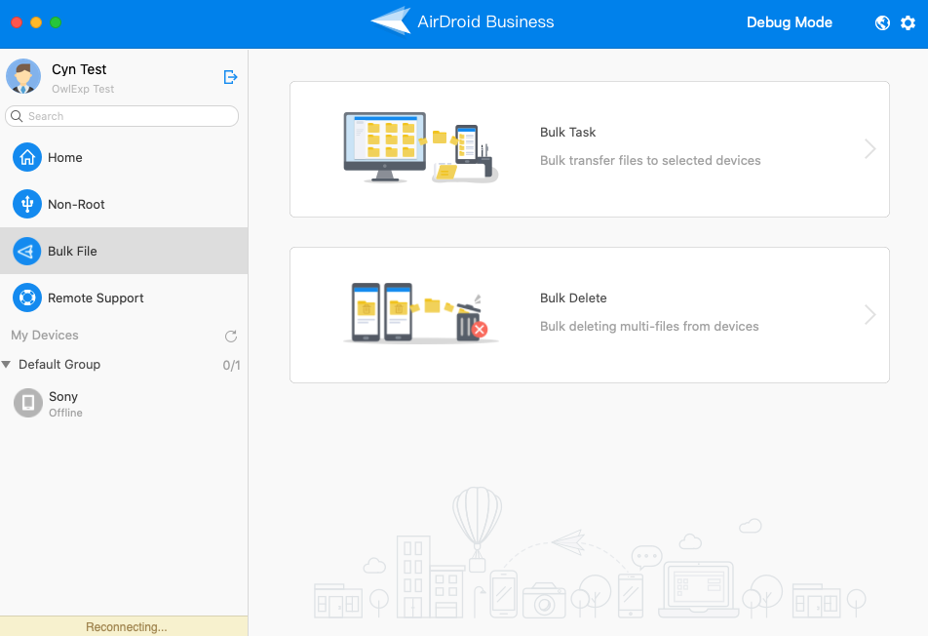This screenshot has height=636, width=928.
Task: Click the sign-out icon next to Cyn Test
Action: 230,77
